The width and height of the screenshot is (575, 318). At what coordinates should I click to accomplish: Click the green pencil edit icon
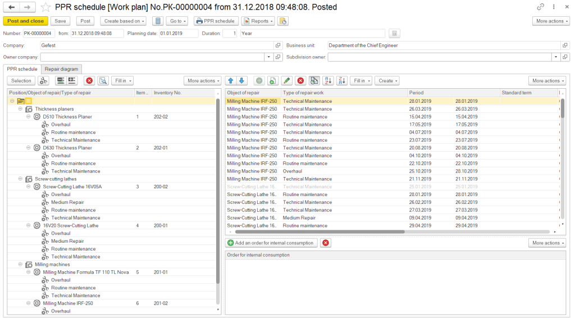pos(286,81)
